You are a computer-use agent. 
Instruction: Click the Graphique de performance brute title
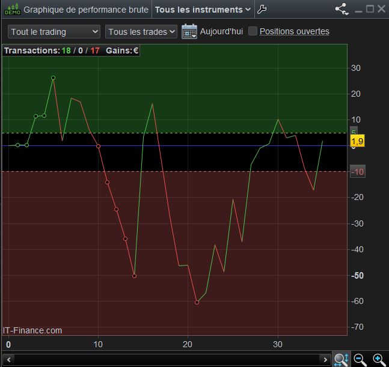pyautogui.click(x=86, y=10)
